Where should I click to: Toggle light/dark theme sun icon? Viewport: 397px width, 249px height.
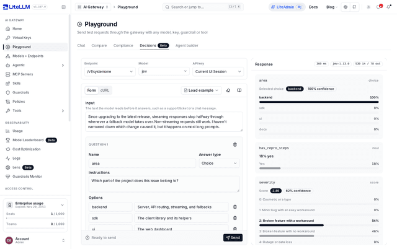click(x=368, y=7)
